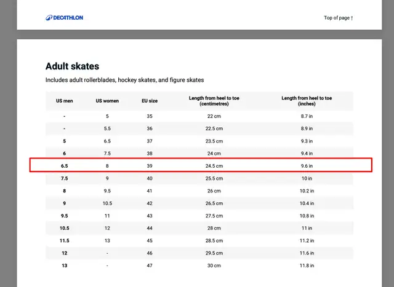
Task: Click the subtitle about rollerblades and hockey skates
Action: coord(124,80)
